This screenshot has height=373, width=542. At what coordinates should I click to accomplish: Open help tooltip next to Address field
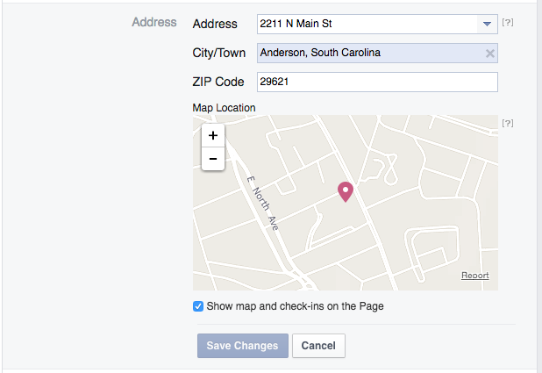coord(508,23)
